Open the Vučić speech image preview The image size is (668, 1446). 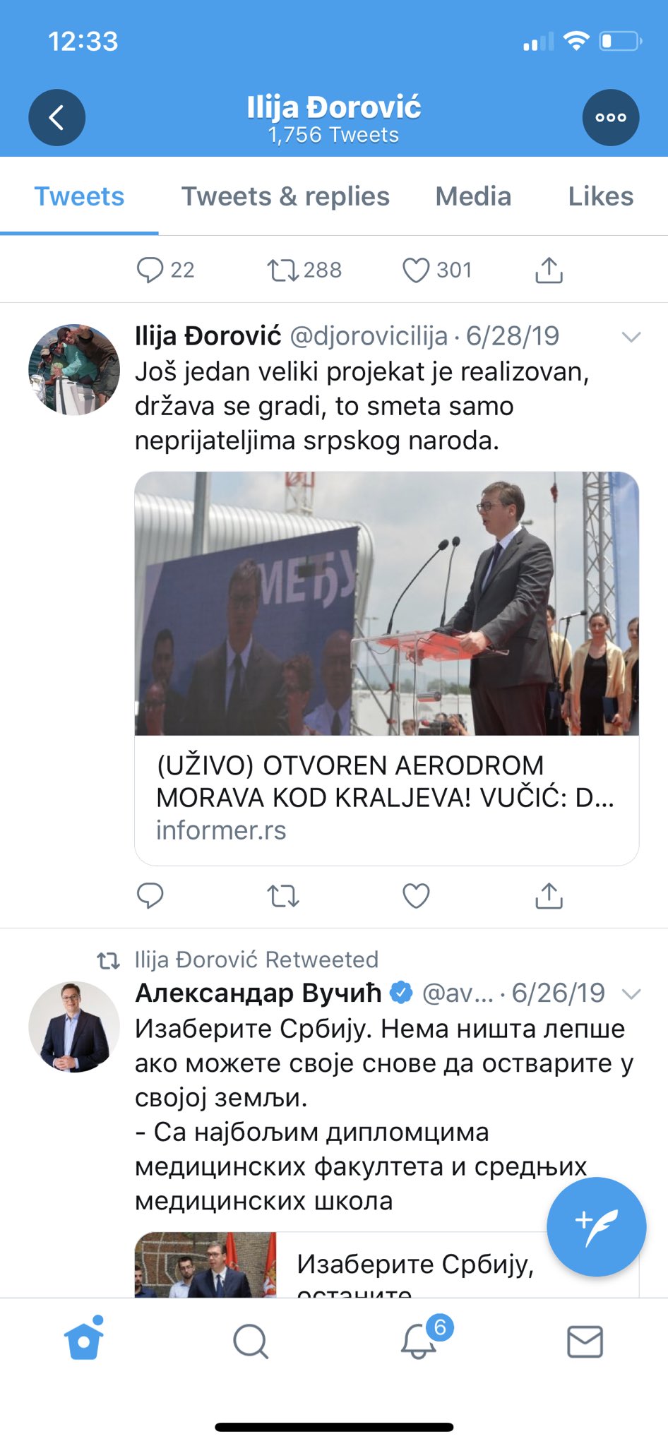[387, 604]
